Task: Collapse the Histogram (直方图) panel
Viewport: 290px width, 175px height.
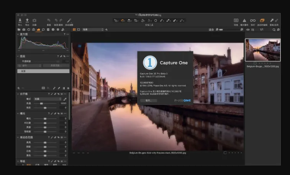Action: tap(18, 34)
